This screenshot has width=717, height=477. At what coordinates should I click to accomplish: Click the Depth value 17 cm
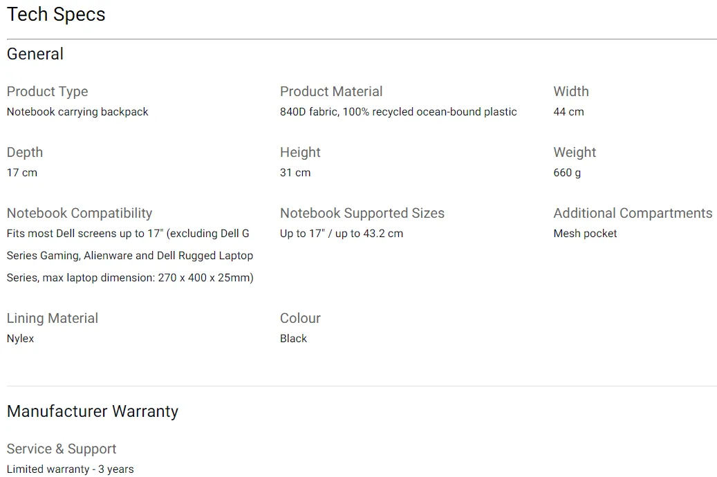22,172
